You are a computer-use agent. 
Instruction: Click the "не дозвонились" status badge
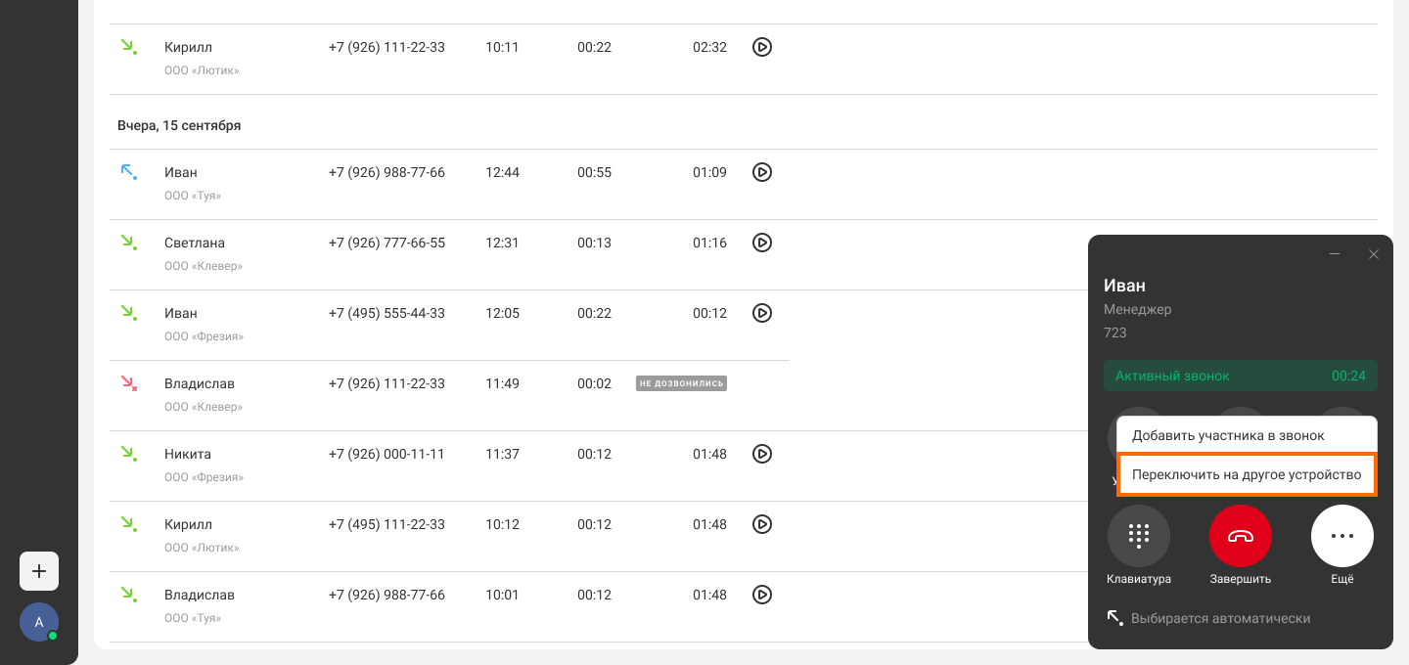(681, 383)
